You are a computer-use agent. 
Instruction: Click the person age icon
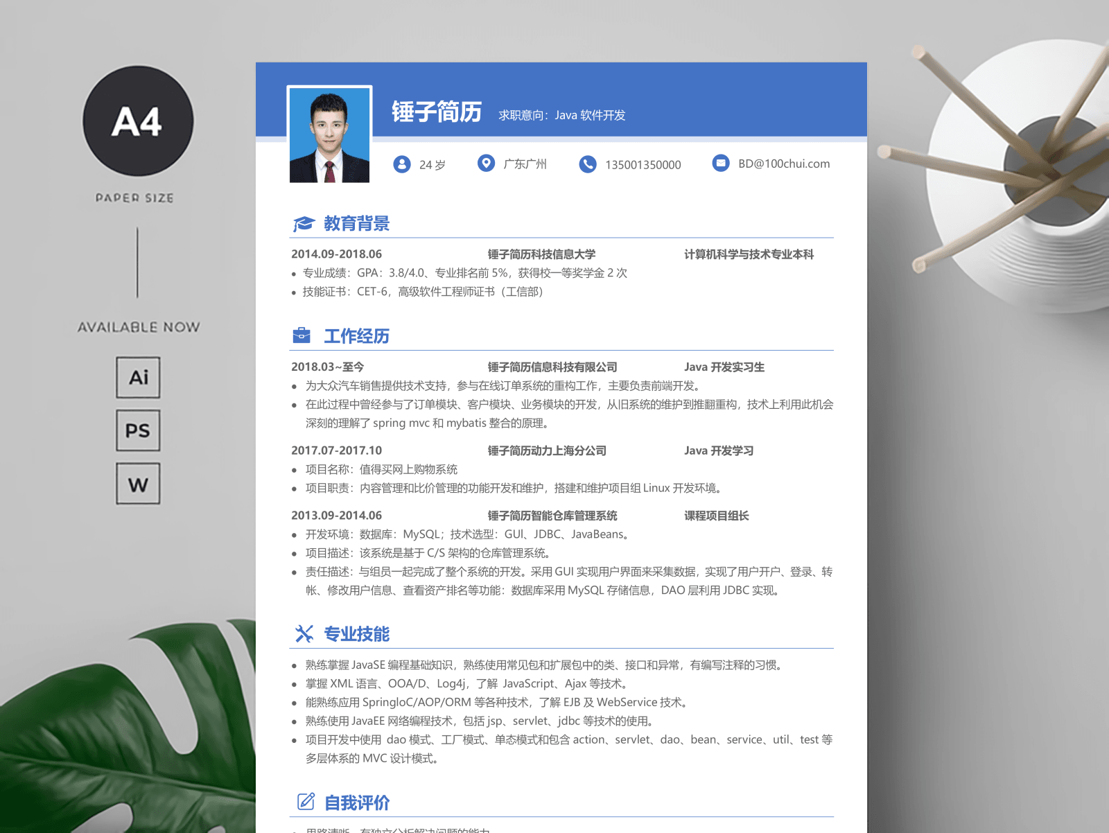click(402, 164)
